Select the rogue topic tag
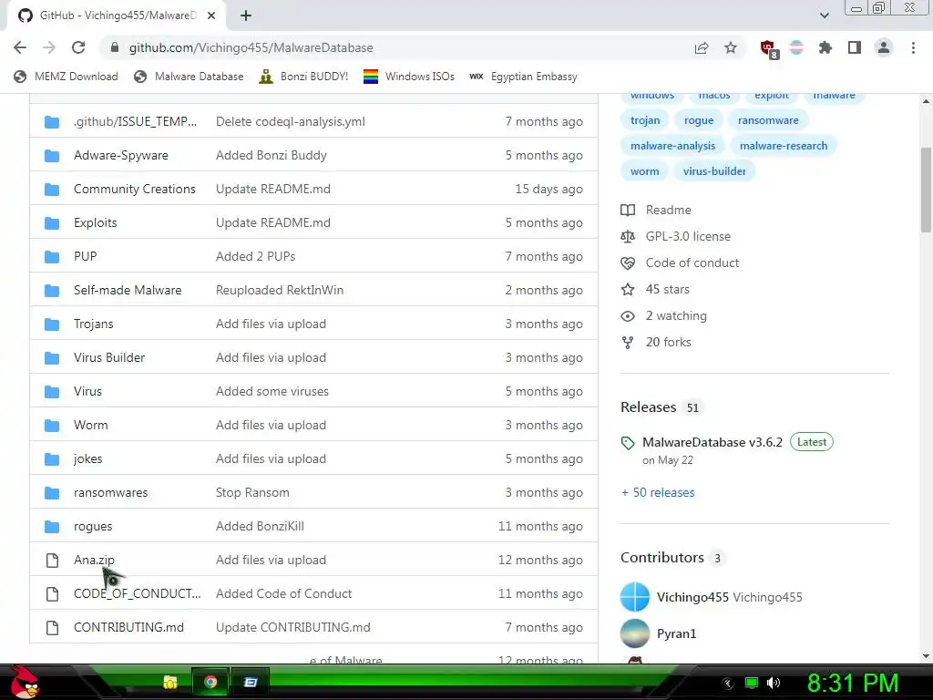The image size is (933, 700). pos(699,120)
